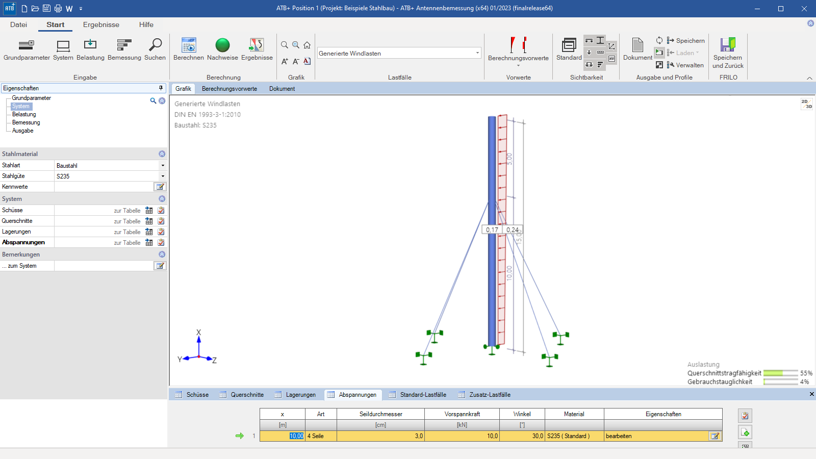
Task: Select Belastung in the properties tree
Action: click(24, 114)
